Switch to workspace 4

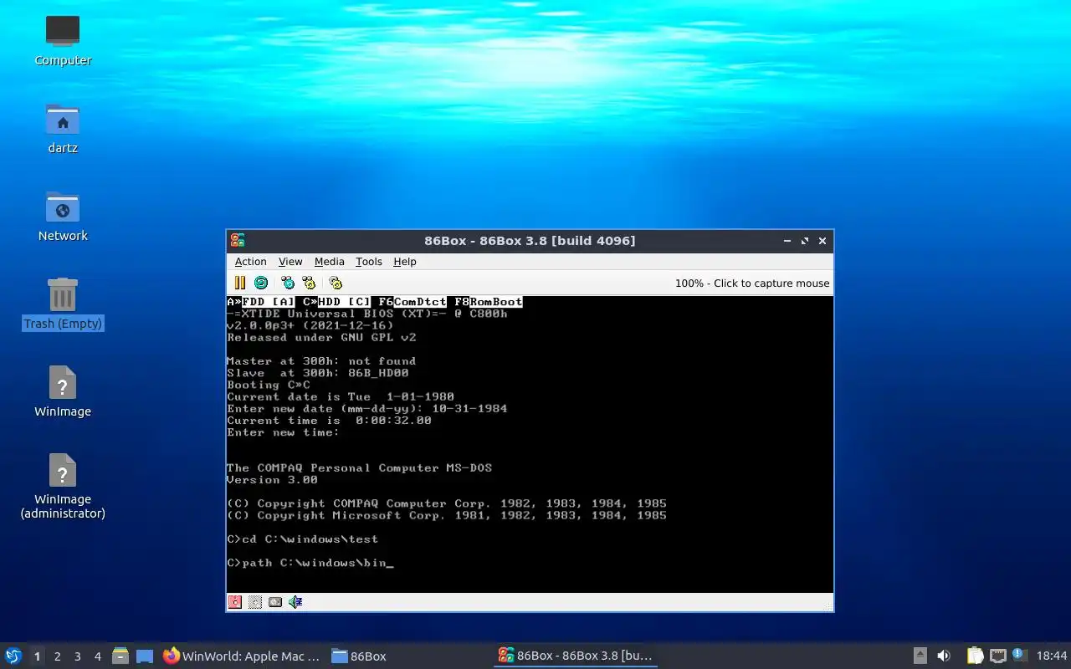(97, 656)
